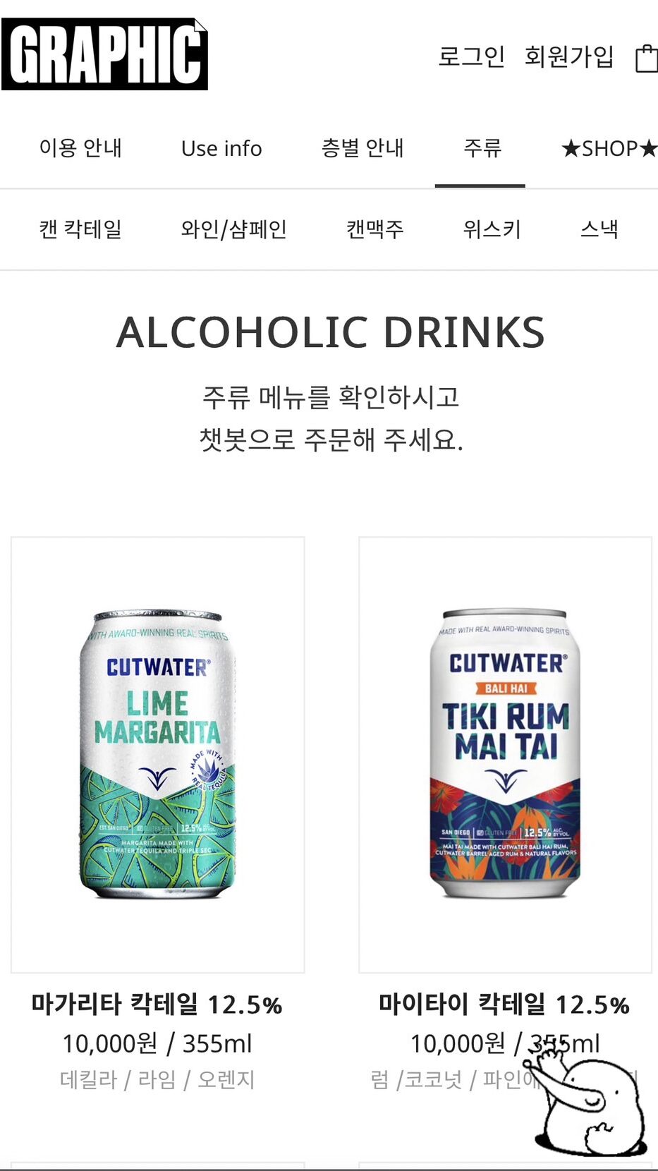Open the Cutwater Lime Margarita can image
This screenshot has width=658, height=1171.
click(158, 755)
